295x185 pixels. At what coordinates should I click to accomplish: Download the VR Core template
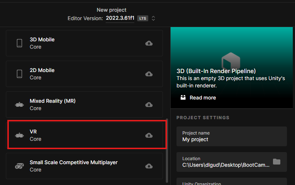tap(149, 135)
